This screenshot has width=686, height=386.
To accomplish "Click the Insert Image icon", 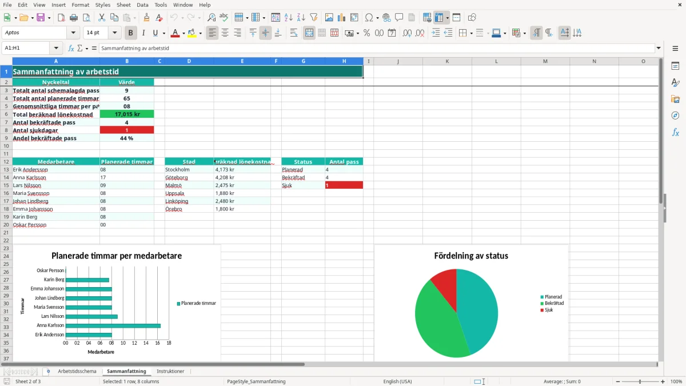I will [329, 18].
